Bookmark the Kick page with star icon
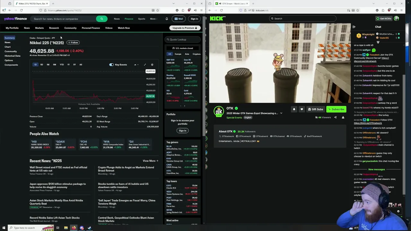The height and width of the screenshot is (231, 411). pos(358,10)
